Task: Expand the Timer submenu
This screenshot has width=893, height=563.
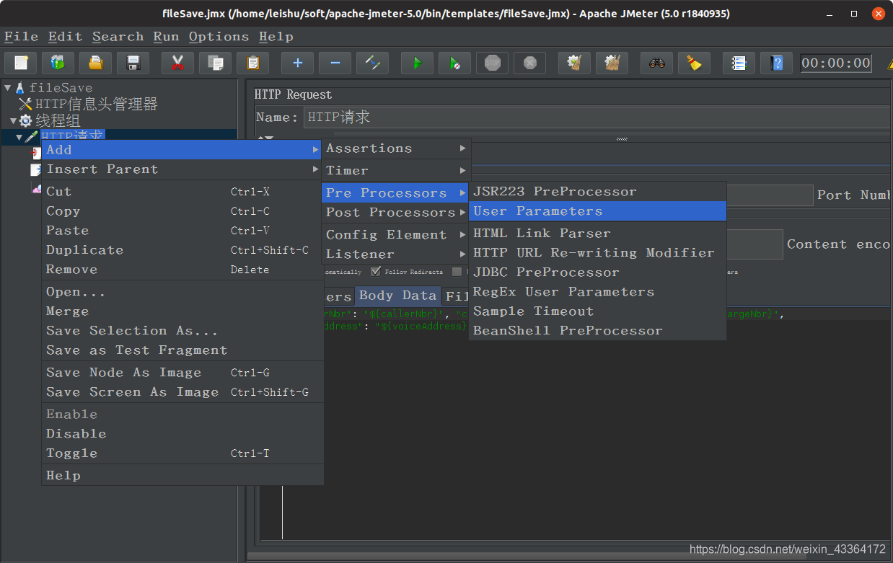Action: (x=396, y=171)
